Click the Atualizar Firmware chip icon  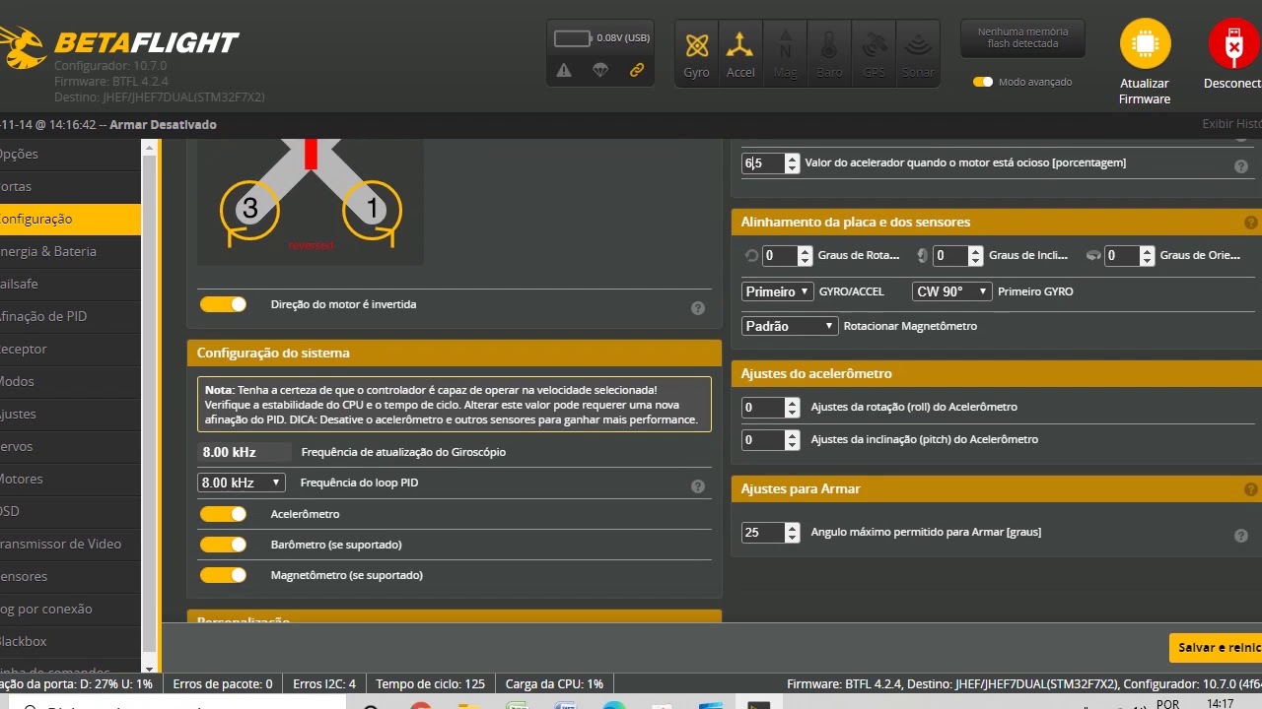tap(1145, 43)
